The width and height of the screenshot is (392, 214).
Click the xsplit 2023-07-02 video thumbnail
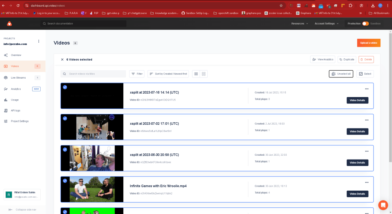92,127
